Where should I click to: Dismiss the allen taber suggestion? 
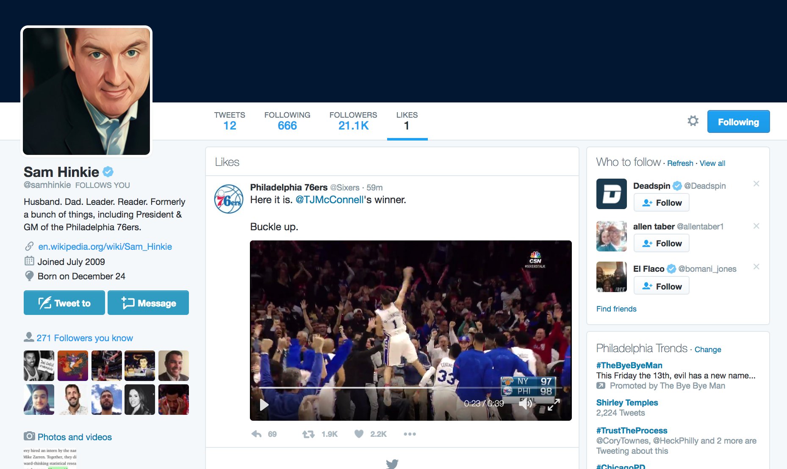(756, 226)
